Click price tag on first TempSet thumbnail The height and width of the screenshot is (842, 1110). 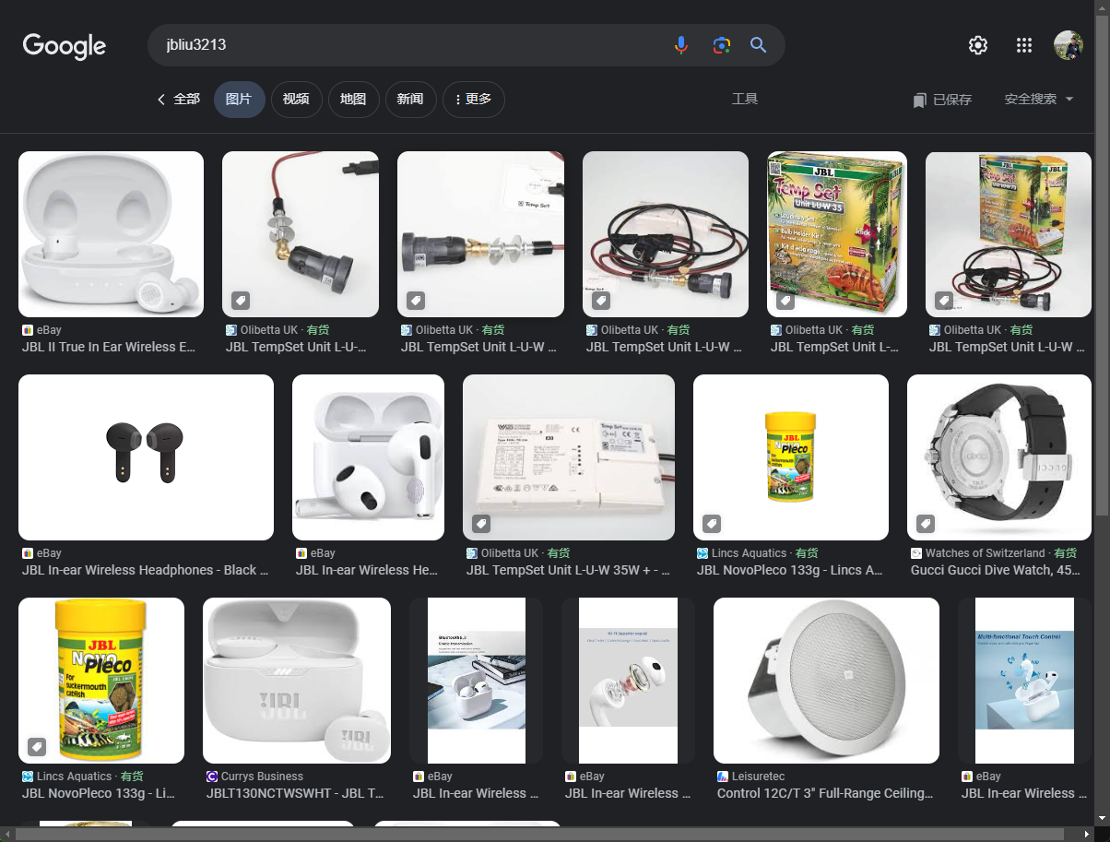pos(240,300)
